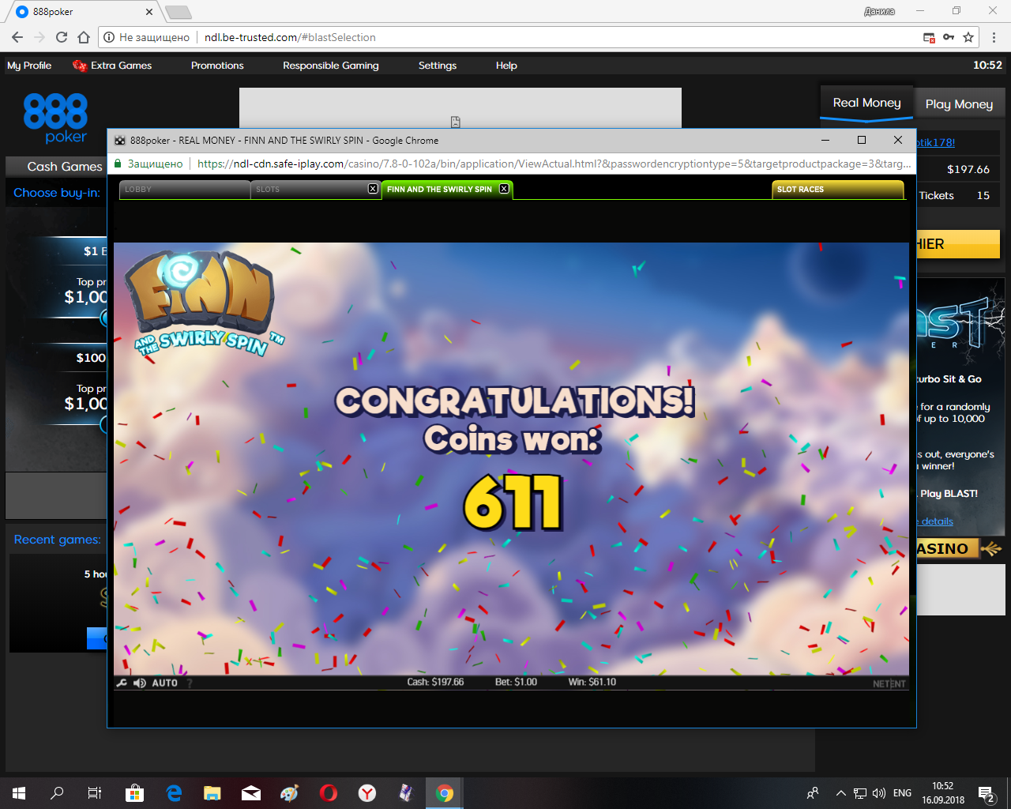Screen dimensions: 1011x809
Task: Open the game help question mark
Action: tap(190, 683)
